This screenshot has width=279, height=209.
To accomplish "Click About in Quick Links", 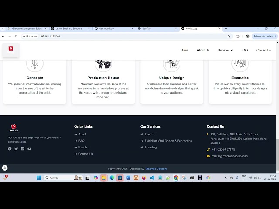I will click(82, 134).
